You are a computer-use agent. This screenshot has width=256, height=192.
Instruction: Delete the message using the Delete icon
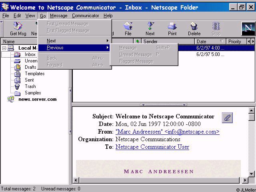(194, 29)
